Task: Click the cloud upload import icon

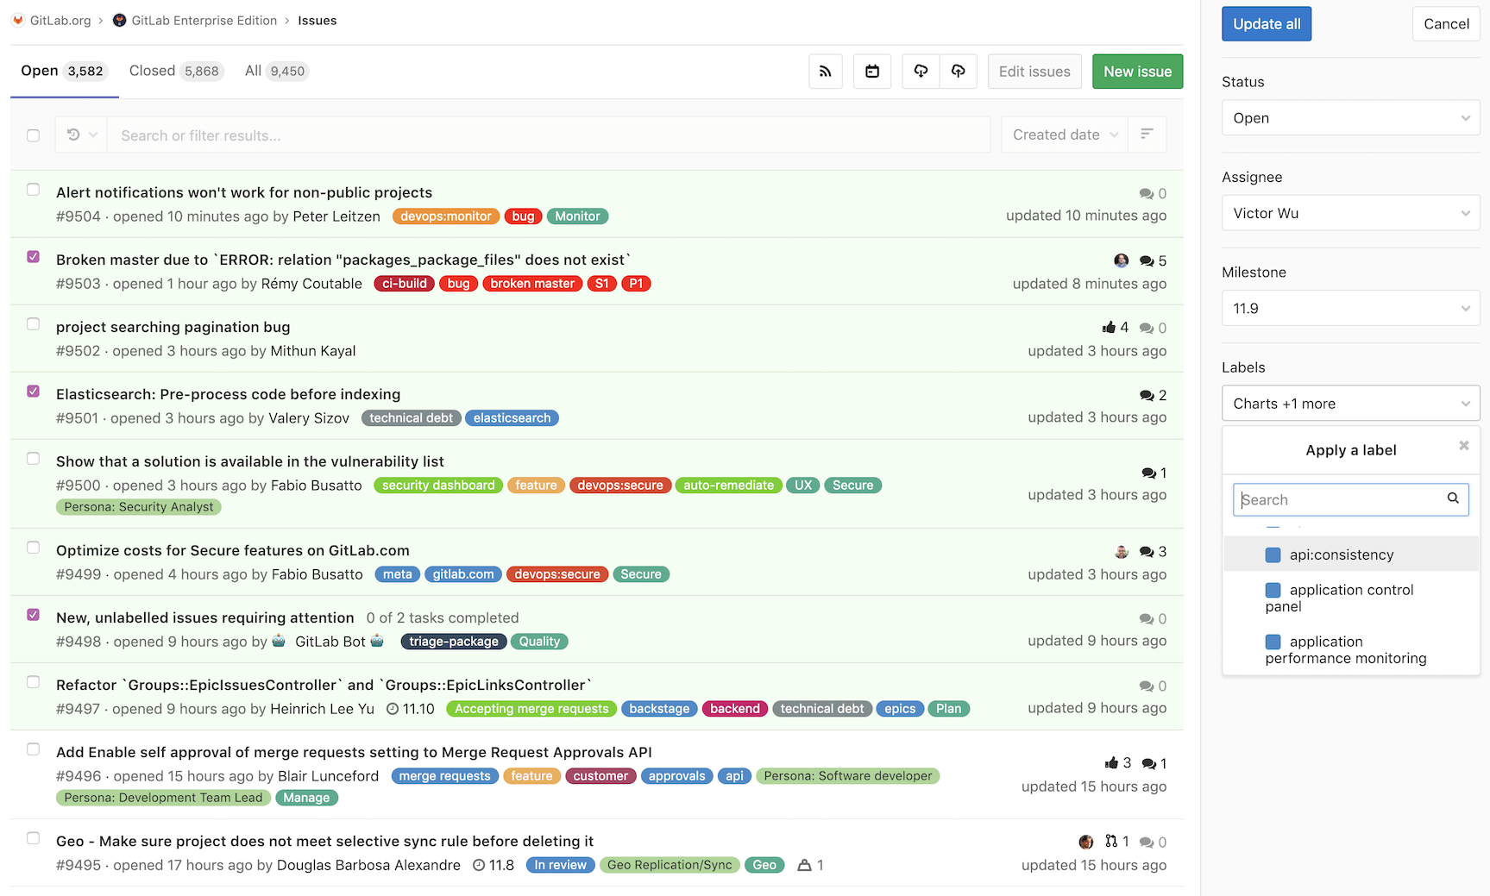Action: coord(959,72)
